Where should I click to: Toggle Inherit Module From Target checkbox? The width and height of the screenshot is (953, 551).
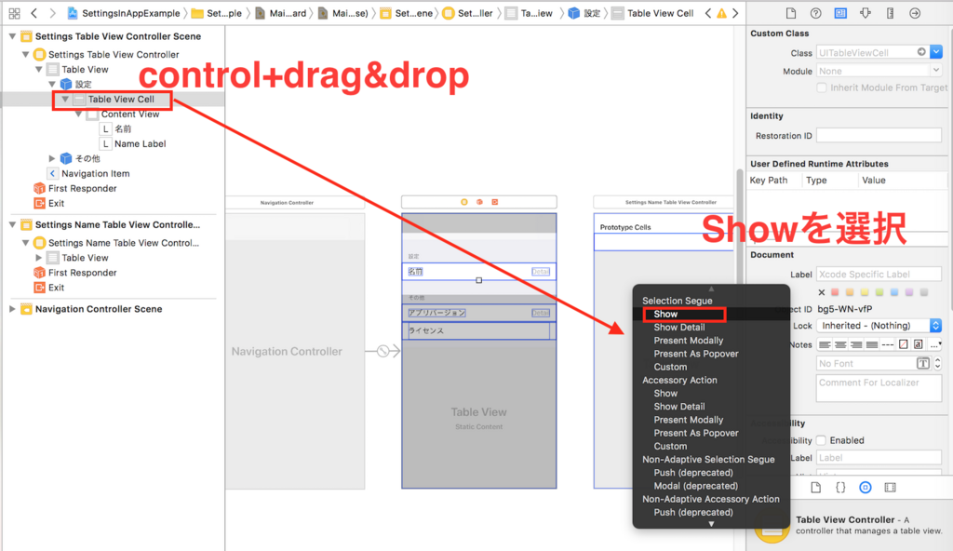point(822,87)
